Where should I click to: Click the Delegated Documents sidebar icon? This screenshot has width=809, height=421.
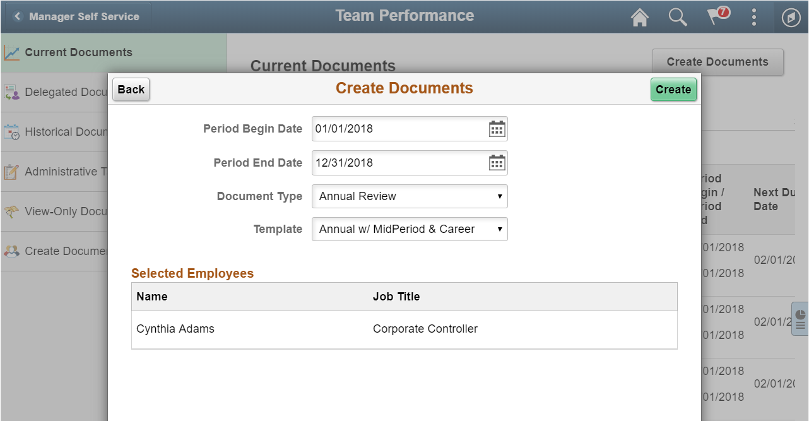click(x=11, y=93)
